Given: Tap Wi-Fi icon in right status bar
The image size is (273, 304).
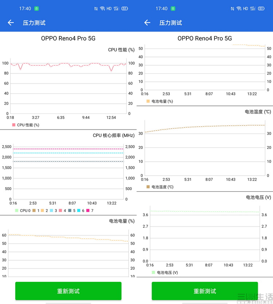Looking at the screenshot, I should (239, 8).
